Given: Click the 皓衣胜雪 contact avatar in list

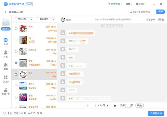Looking at the screenshot, I should pyautogui.click(x=23, y=51).
